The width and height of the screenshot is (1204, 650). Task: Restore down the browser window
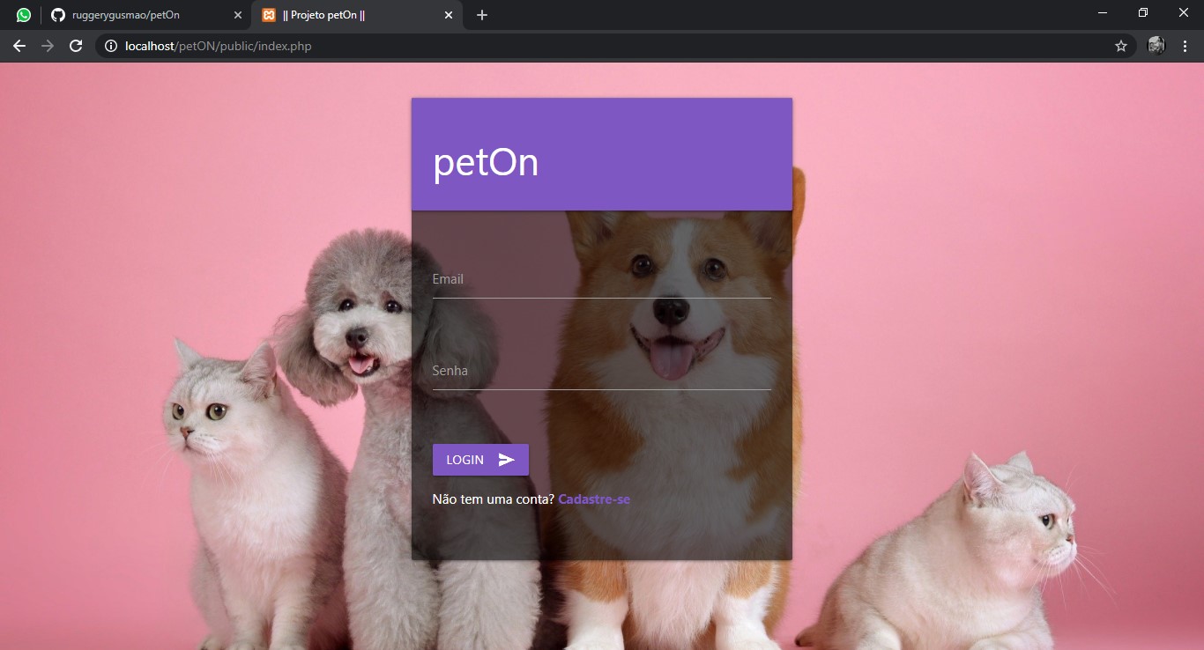[x=1143, y=12]
